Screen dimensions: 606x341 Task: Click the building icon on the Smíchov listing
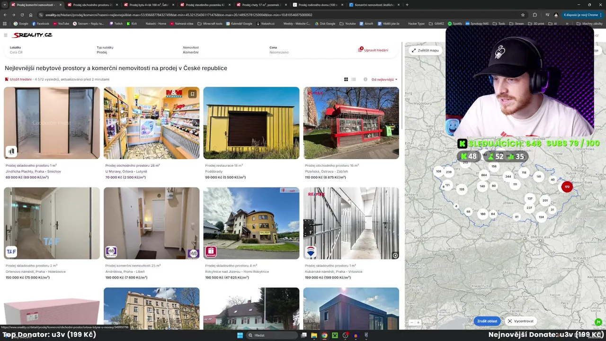coord(11,151)
